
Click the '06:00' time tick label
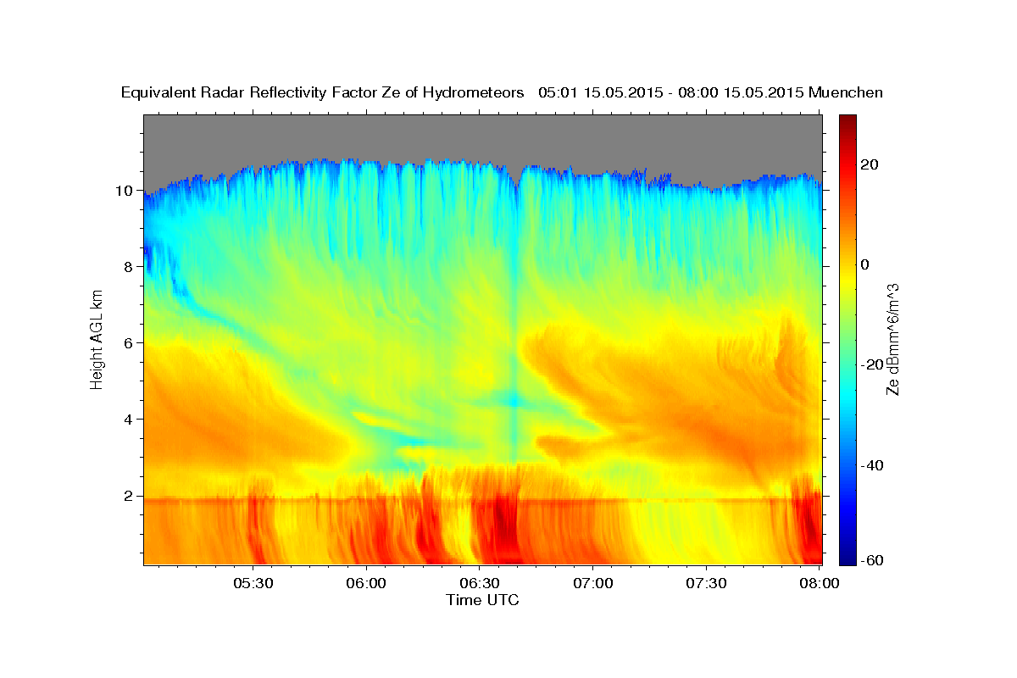tap(366, 583)
